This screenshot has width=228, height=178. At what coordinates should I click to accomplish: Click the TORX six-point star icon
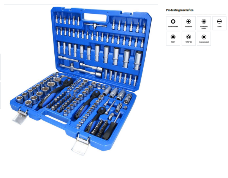[x=173, y=37]
